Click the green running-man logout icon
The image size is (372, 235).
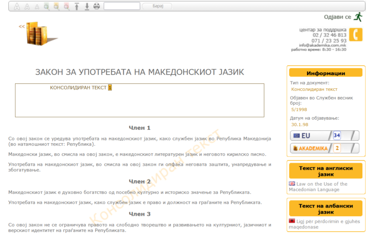point(358,17)
